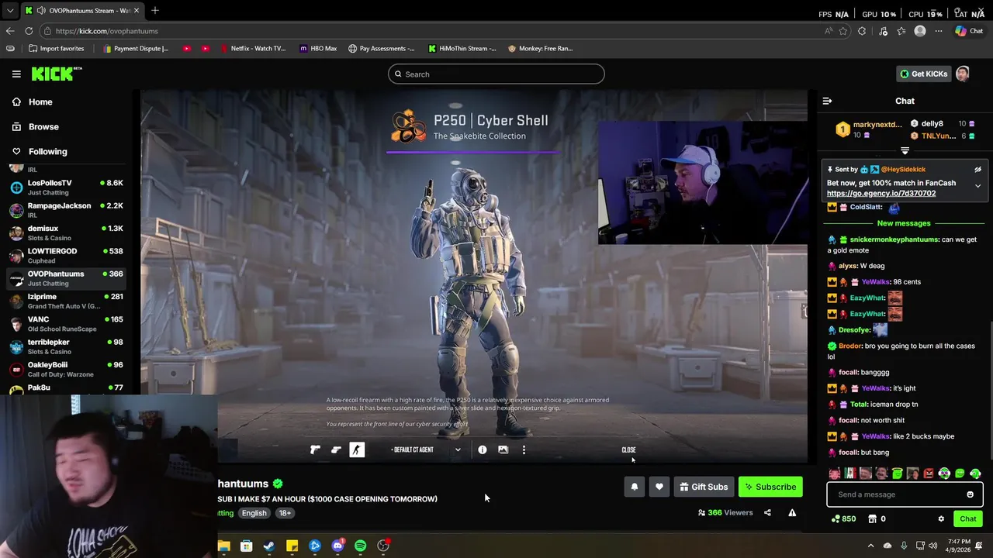Click CLOSE in the item inspect view
The image size is (993, 558).
(x=628, y=449)
